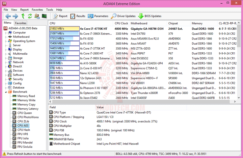Switch to the Menu tab
Image resolution: width=243 pixels, height=158 pixels.
click(7, 23)
